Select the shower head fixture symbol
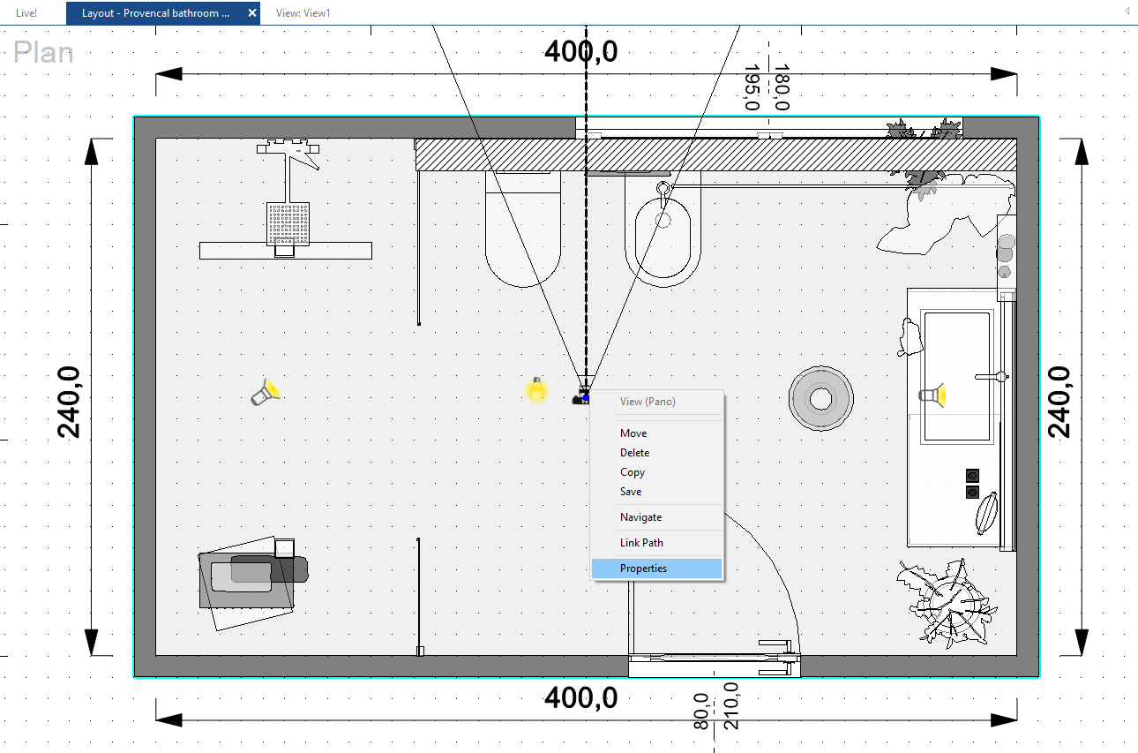1138x753 pixels. click(x=288, y=201)
